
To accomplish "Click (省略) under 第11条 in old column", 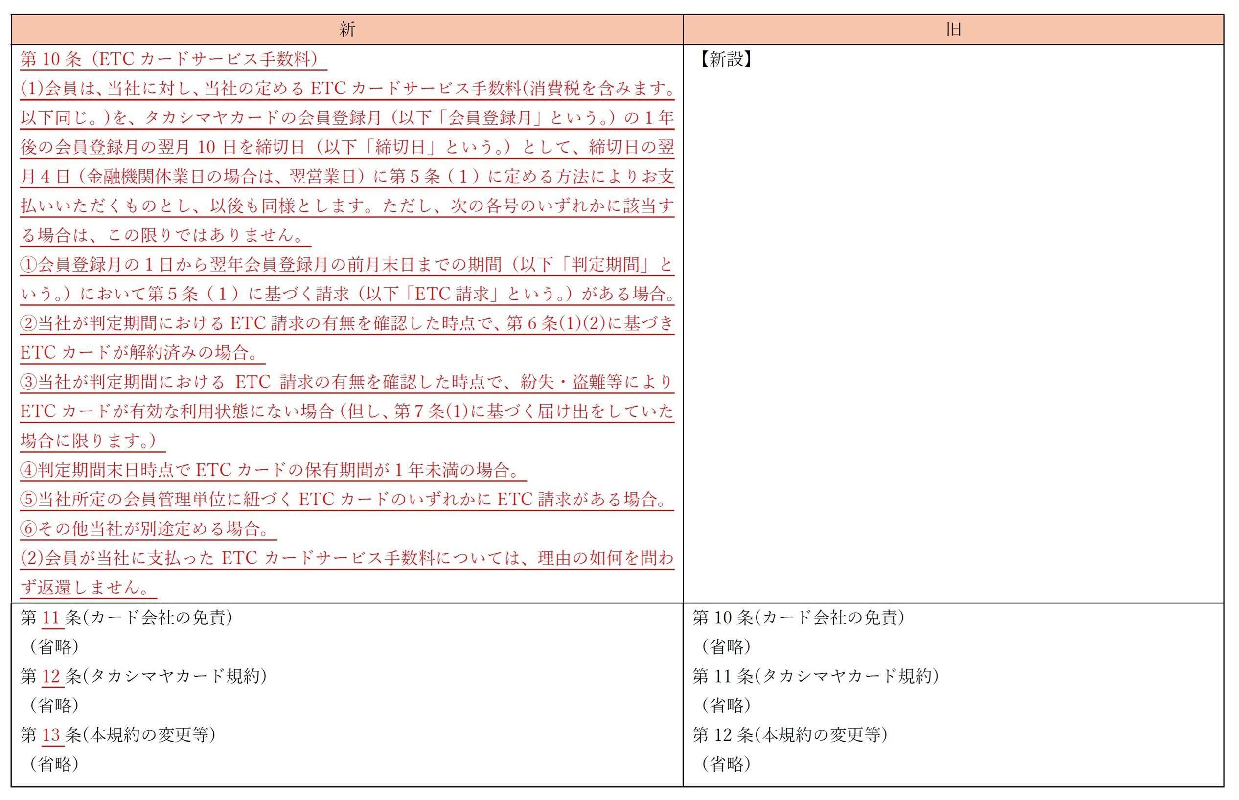I will [726, 706].
